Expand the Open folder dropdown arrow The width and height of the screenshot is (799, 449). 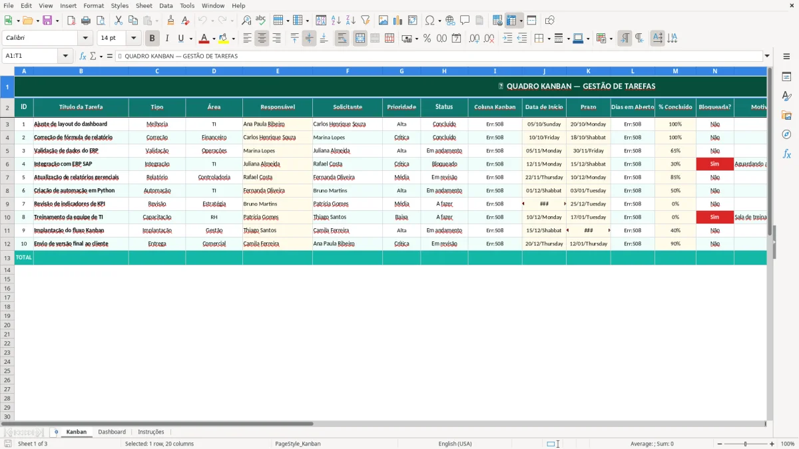pos(37,21)
